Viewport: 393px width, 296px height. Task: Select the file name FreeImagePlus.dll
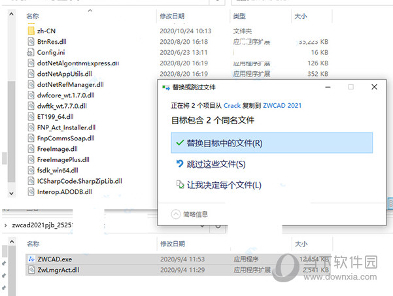click(63, 160)
